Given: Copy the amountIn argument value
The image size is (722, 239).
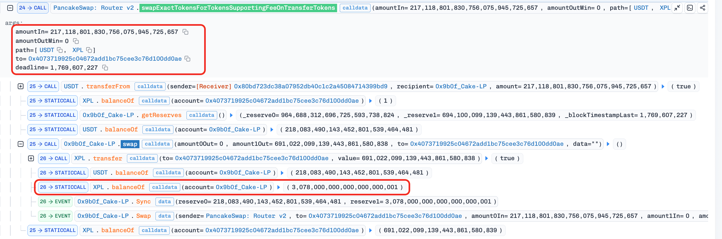Looking at the screenshot, I should [x=185, y=32].
